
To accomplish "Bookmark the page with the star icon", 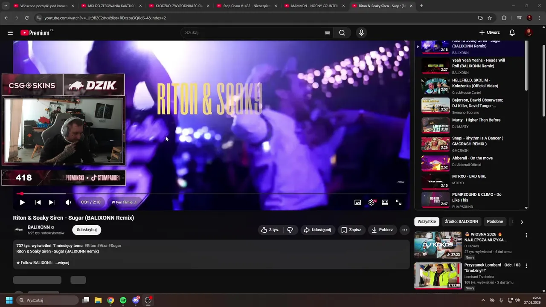I will point(490,18).
